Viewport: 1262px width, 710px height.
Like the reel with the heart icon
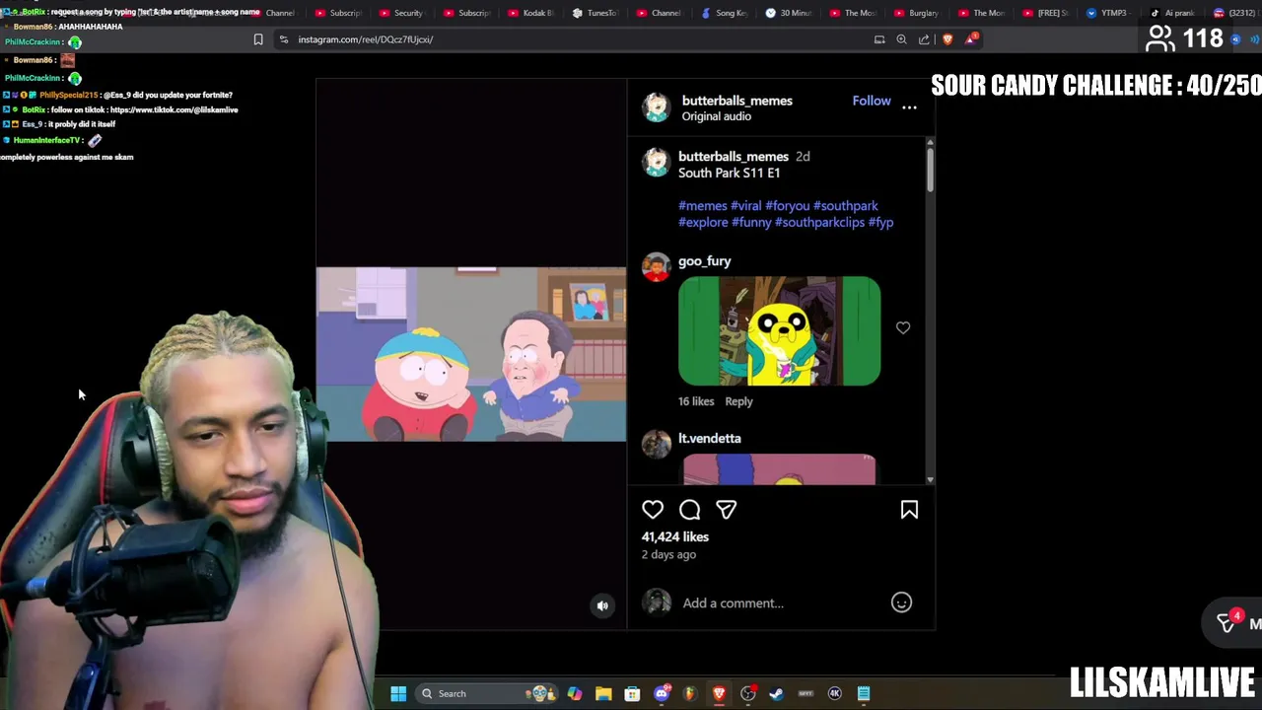(653, 509)
